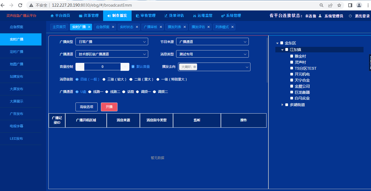
Task: Toggle the 默认音量 checkbox
Action: [133, 67]
